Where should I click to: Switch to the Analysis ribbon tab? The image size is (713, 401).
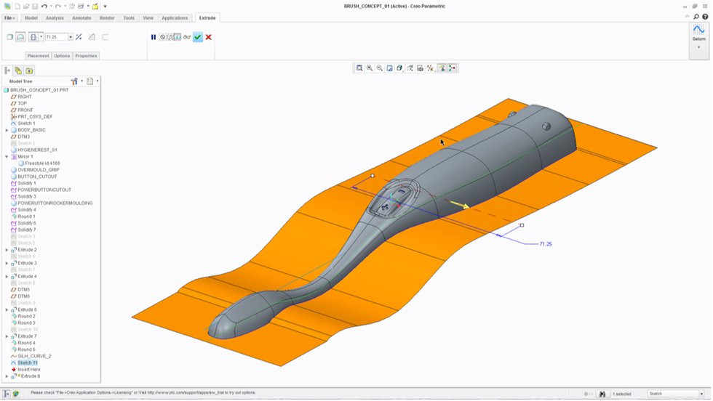(x=55, y=17)
